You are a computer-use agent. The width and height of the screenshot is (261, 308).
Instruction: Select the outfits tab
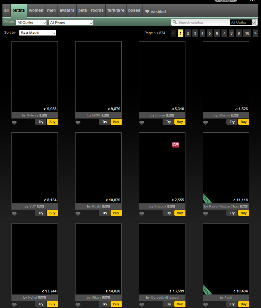[x=19, y=10]
